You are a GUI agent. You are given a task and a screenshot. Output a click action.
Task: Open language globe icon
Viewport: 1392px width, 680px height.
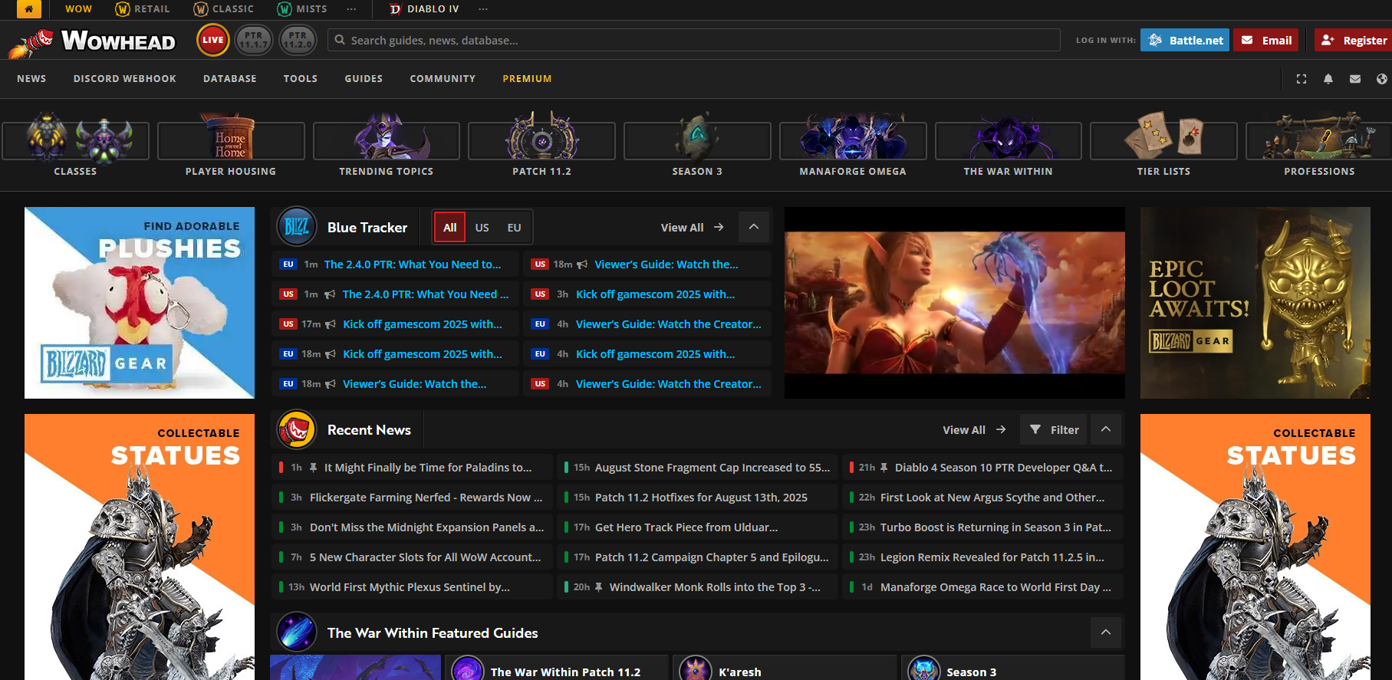pos(1382,79)
